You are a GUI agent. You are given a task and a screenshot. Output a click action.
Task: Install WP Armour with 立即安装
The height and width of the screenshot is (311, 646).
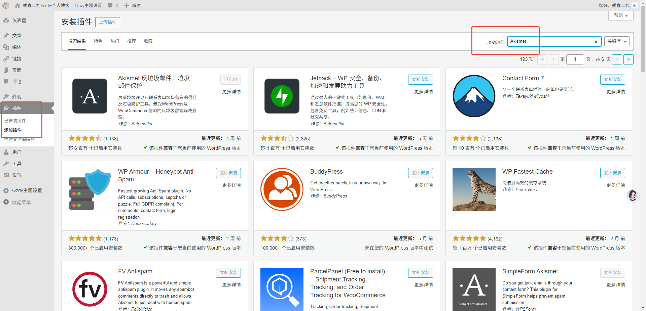point(228,173)
